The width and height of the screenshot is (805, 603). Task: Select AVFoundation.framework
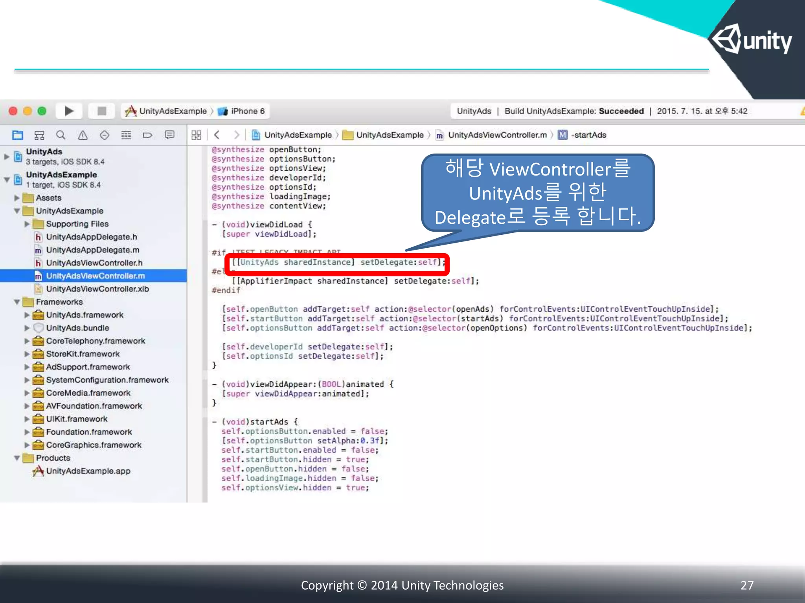(x=93, y=406)
